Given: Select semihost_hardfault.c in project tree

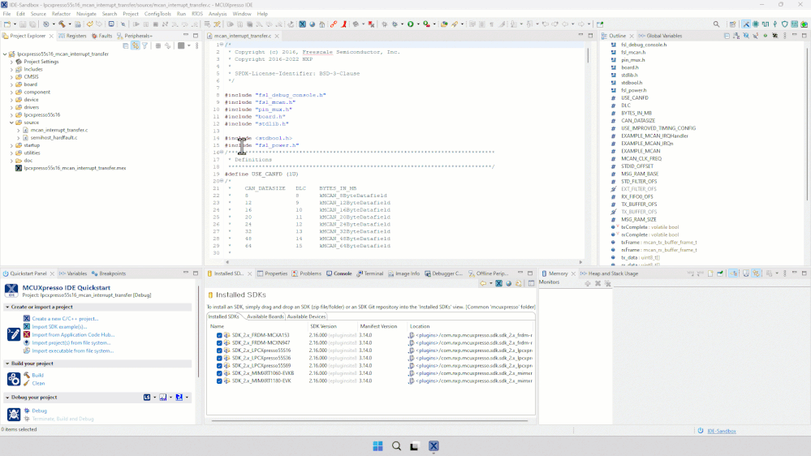Looking at the screenshot, I should click(54, 137).
